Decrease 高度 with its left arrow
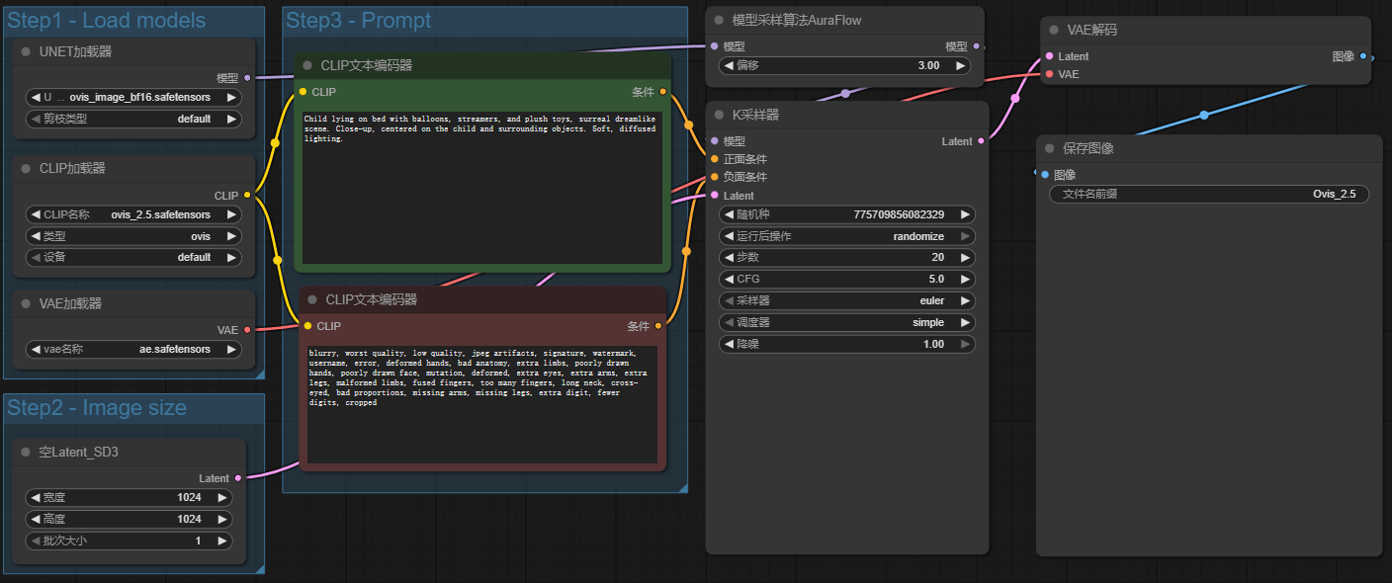This screenshot has width=1392, height=583. click(35, 519)
